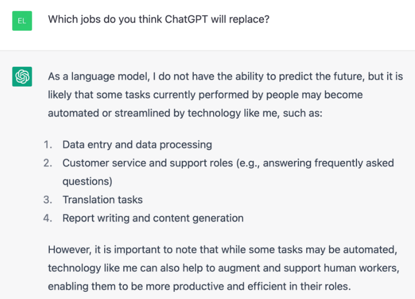Click the list number 4 marker
The image size is (415, 299).
point(48,218)
